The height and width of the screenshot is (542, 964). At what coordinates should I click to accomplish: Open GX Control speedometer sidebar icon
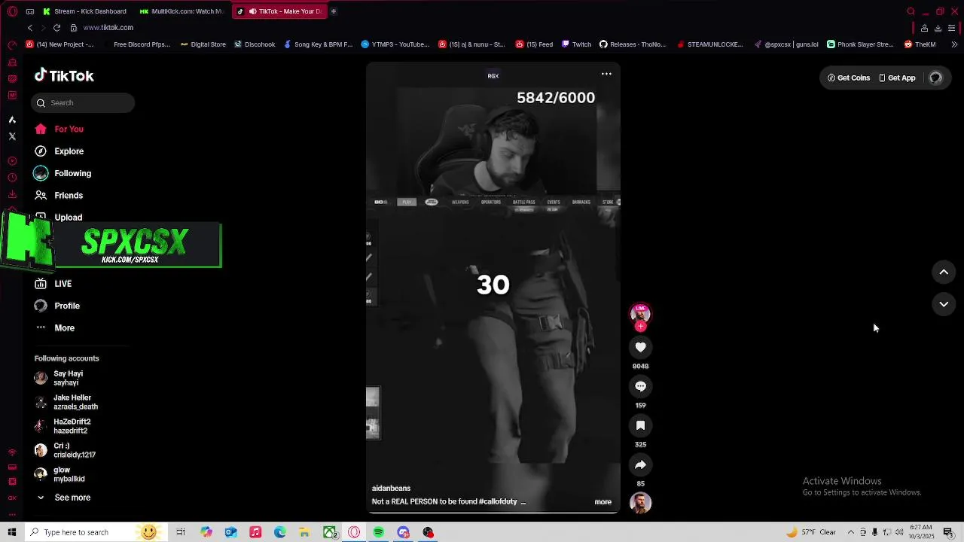click(12, 45)
